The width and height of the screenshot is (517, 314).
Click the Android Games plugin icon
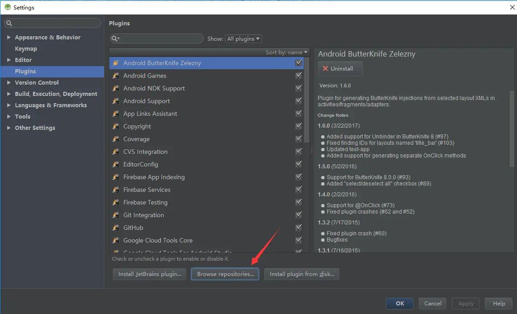pos(116,76)
